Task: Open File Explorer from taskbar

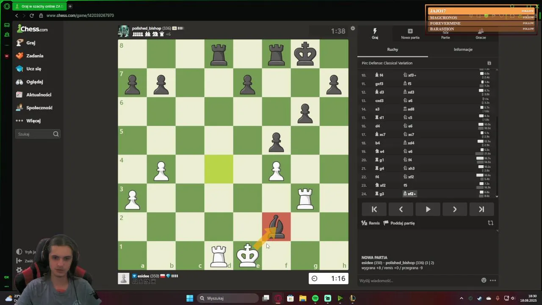Action: (x=303, y=298)
